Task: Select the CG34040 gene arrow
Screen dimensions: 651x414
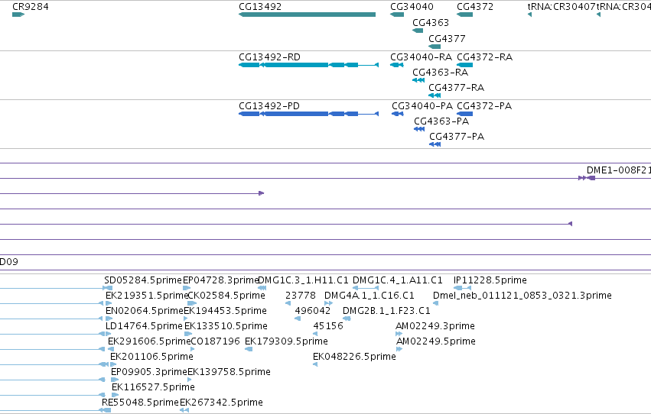Action: pos(397,15)
